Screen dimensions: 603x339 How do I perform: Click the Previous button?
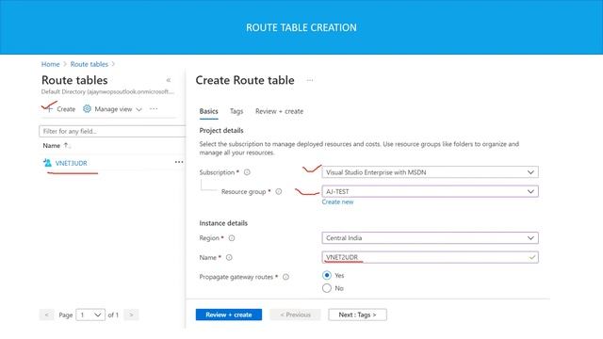tap(295, 315)
